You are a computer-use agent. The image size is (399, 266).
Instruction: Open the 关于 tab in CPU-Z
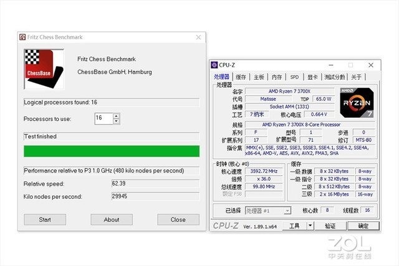tap(356, 77)
